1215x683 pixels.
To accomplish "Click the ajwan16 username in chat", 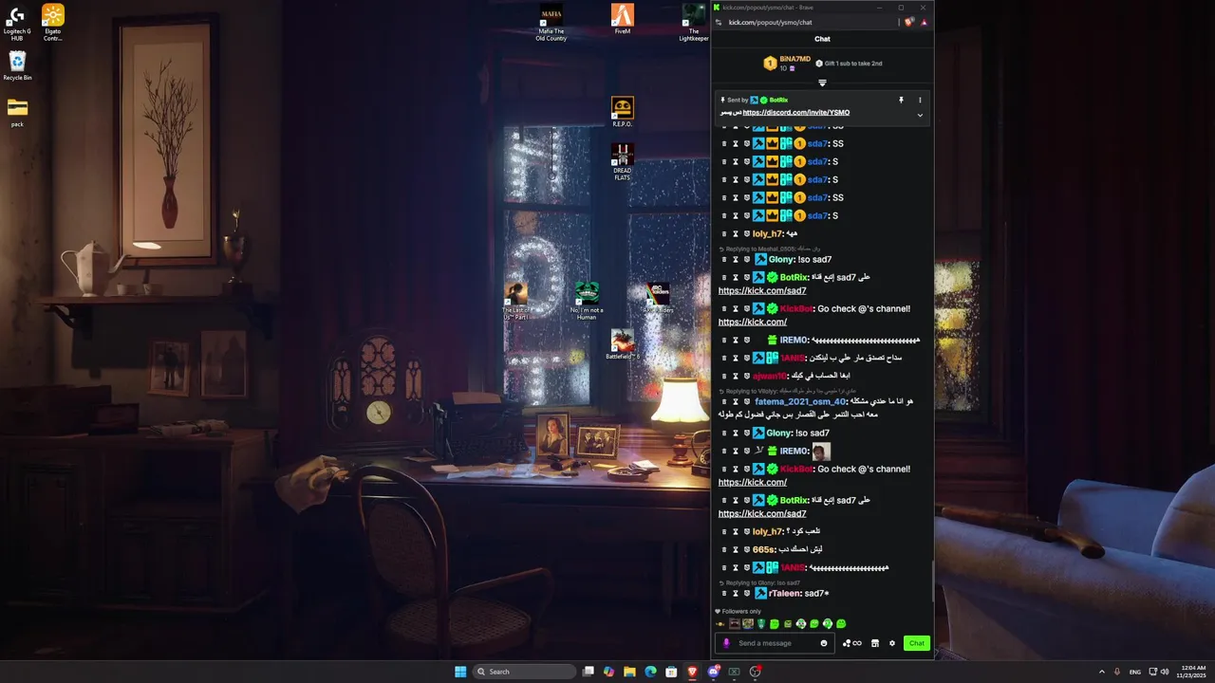I will (770, 376).
